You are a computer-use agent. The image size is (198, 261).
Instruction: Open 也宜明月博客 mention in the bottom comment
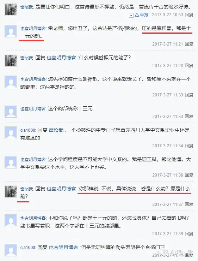point(63,247)
